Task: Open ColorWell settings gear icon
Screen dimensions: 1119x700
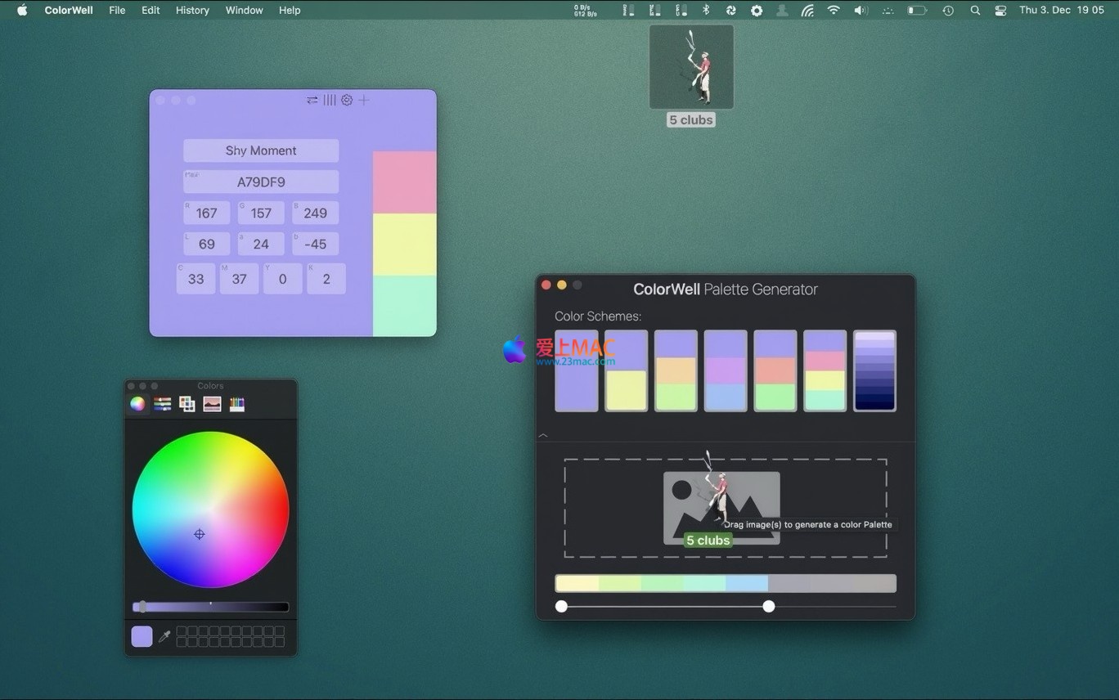Action: 347,100
